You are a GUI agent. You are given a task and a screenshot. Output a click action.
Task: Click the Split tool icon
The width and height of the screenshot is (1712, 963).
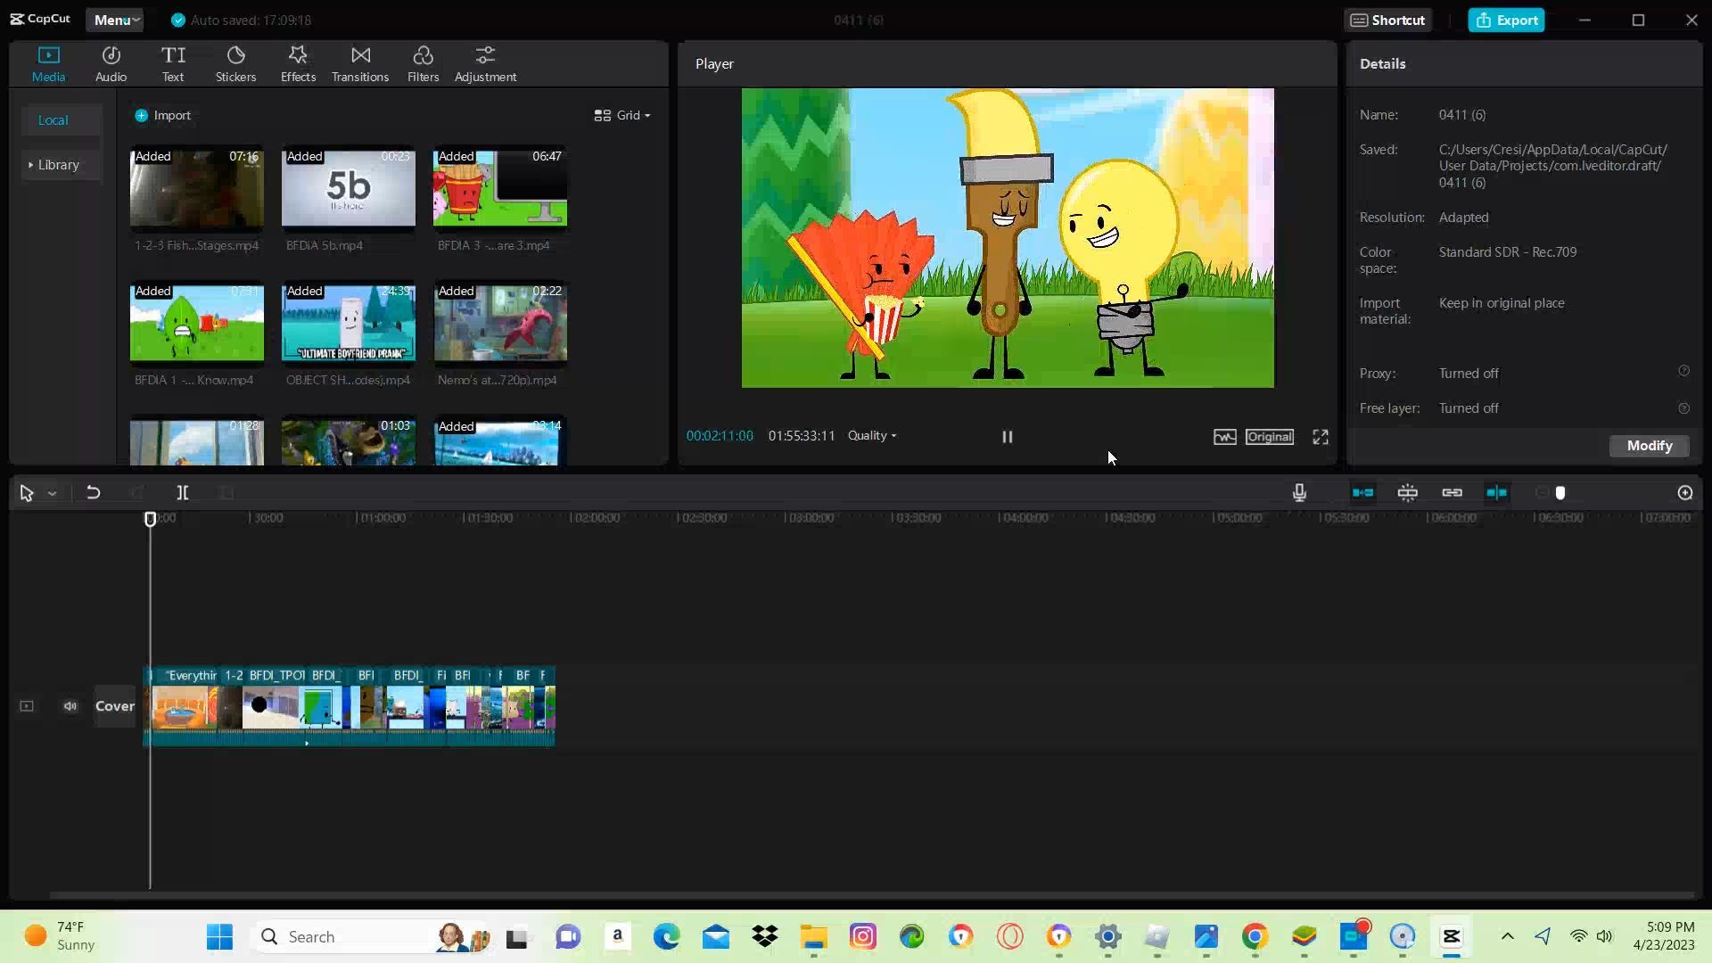click(182, 492)
